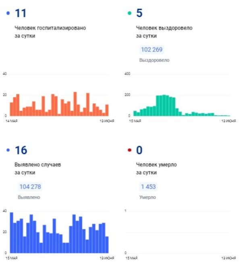243x262 pixels.
Task: Click the blue dot beside 11 hospitalized
Action: pos(8,13)
